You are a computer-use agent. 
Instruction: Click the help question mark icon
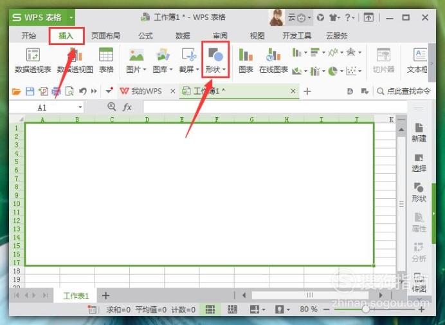click(x=348, y=18)
